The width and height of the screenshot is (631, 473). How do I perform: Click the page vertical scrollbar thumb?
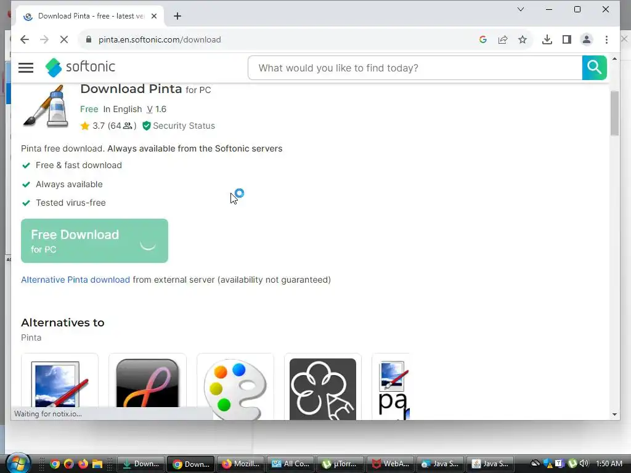click(x=614, y=113)
